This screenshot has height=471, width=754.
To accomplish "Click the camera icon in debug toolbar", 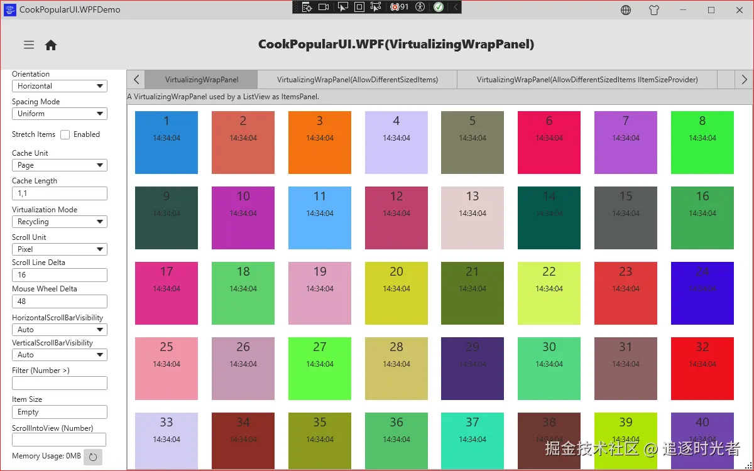I will (x=324, y=7).
